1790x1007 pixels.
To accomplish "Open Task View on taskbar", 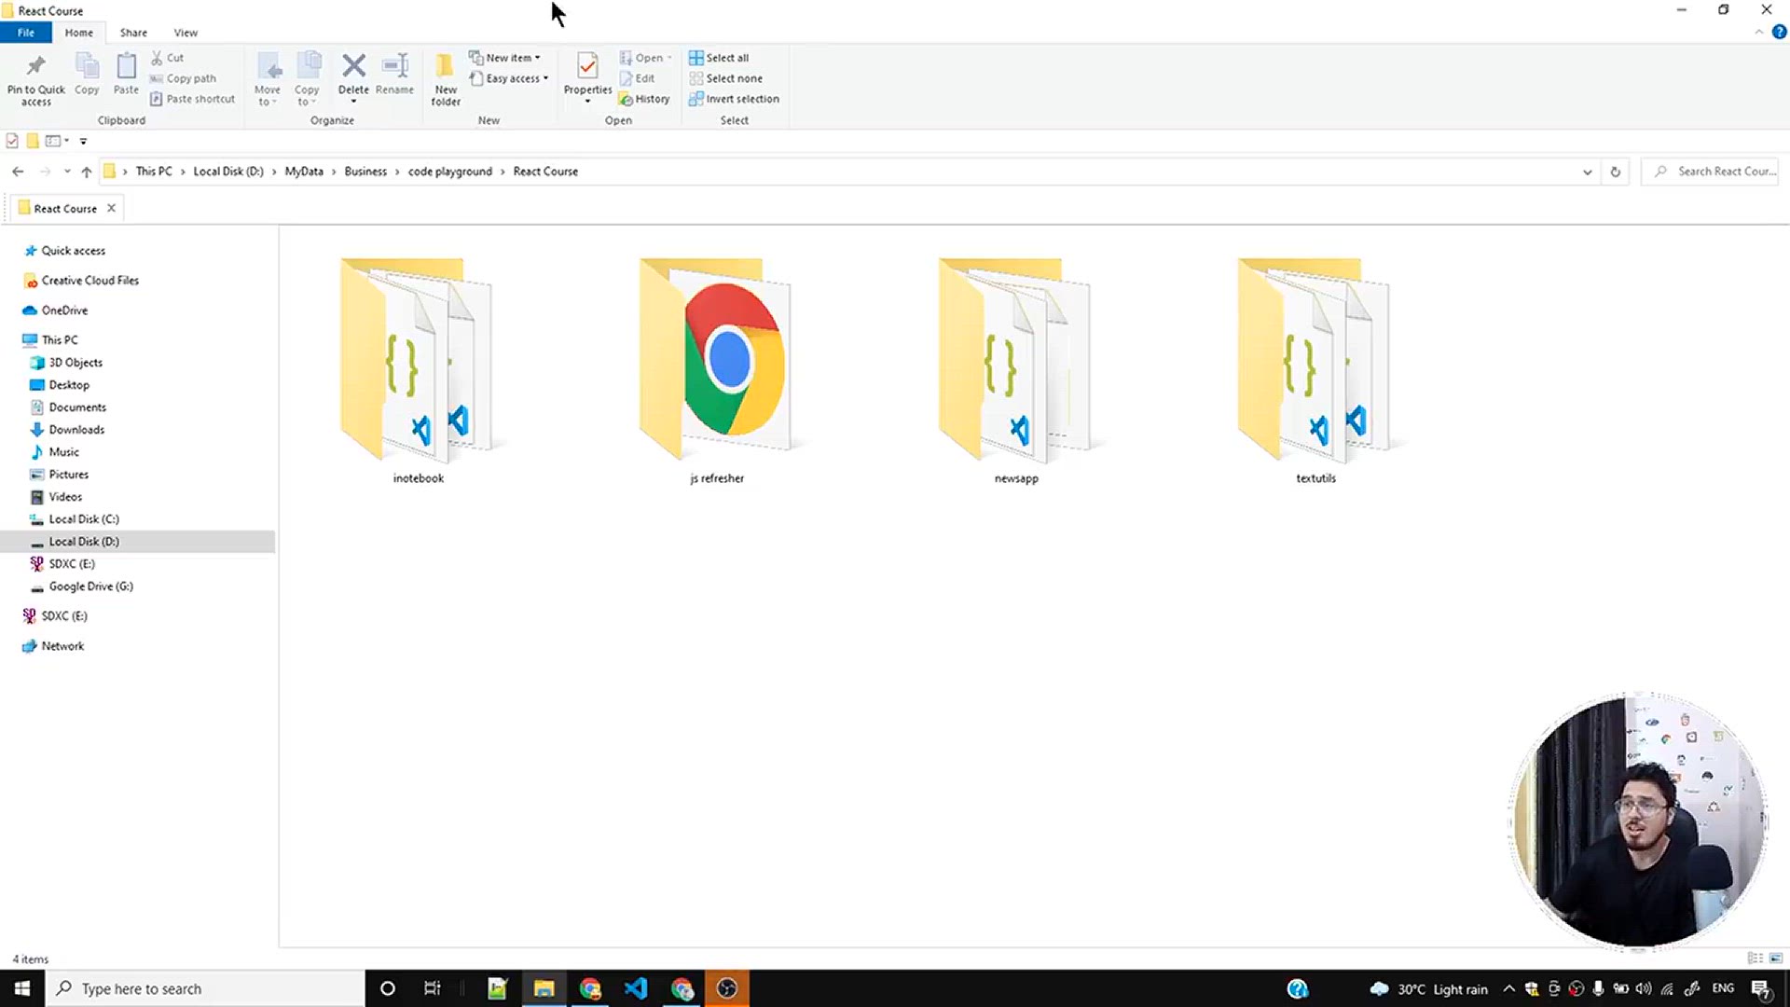I will (x=433, y=988).
